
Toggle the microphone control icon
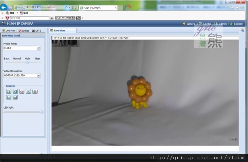(x=35, y=91)
